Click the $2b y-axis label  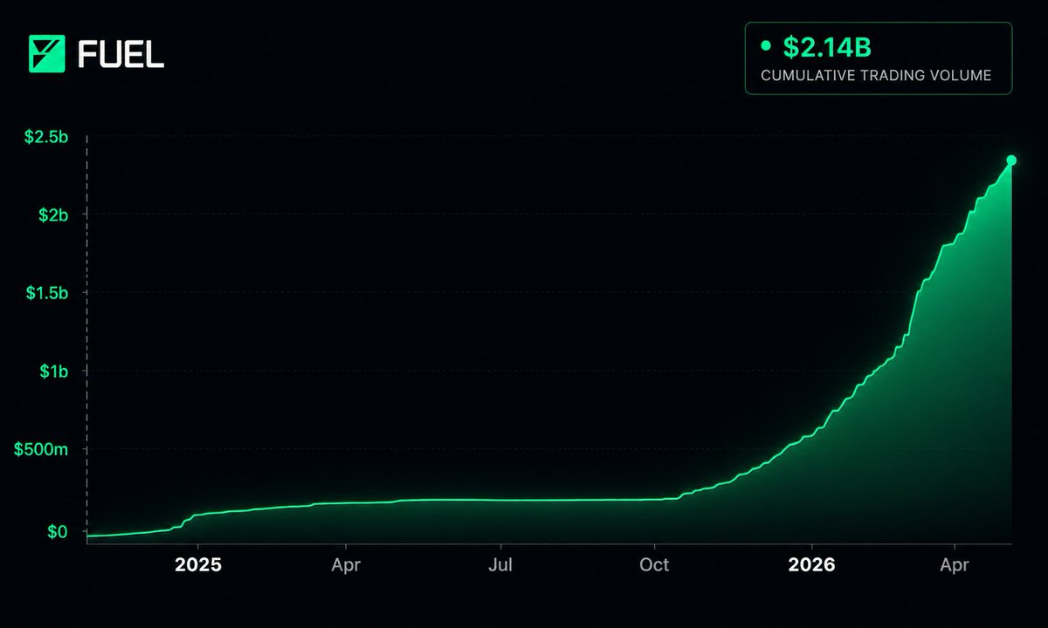(54, 215)
